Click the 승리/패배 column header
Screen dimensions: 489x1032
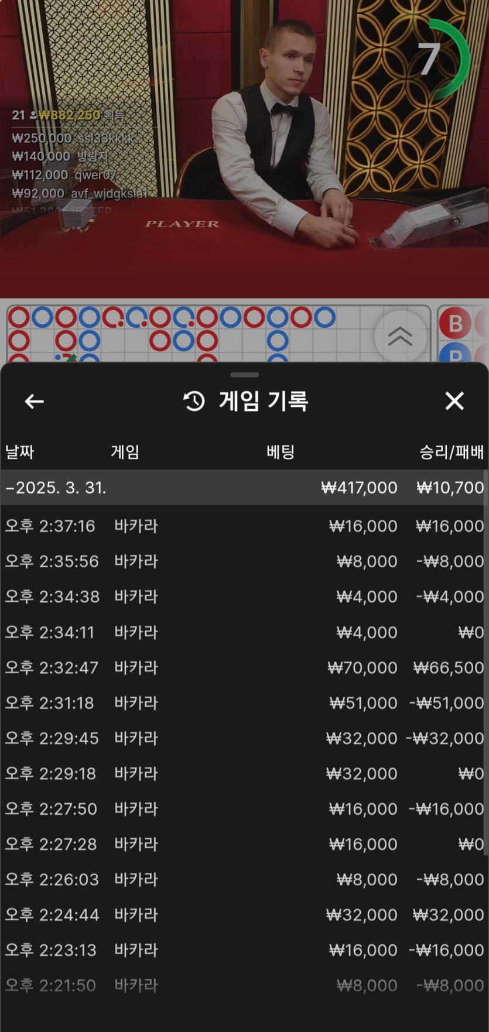(451, 452)
